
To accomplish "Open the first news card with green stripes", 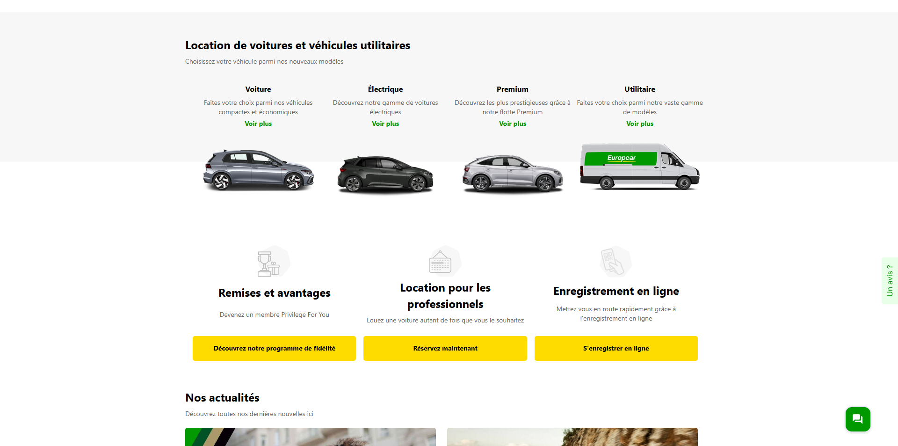I will pos(311,437).
